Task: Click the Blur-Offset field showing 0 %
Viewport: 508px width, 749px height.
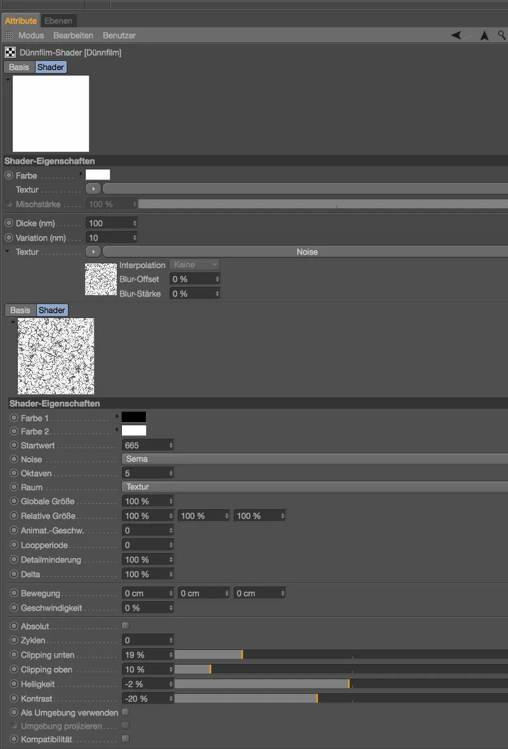Action: click(194, 279)
